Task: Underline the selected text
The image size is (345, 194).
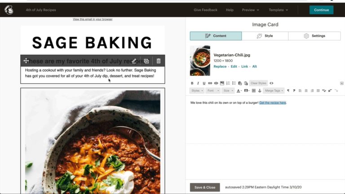Action: (204, 83)
